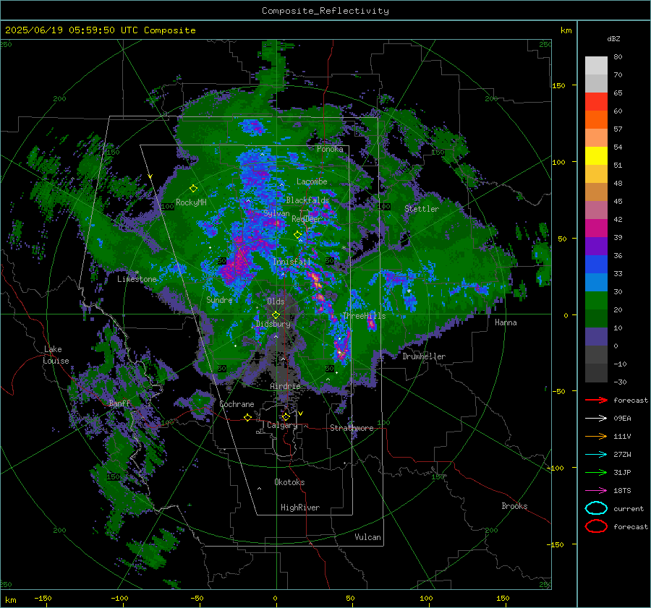651x608 pixels.
Task: Select the 80 dBZ white color swatch
Action: point(596,65)
